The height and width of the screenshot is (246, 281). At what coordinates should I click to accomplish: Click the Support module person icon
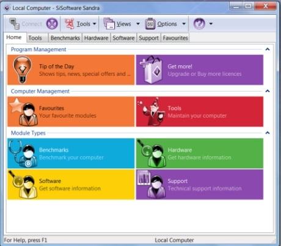pyautogui.click(x=151, y=184)
